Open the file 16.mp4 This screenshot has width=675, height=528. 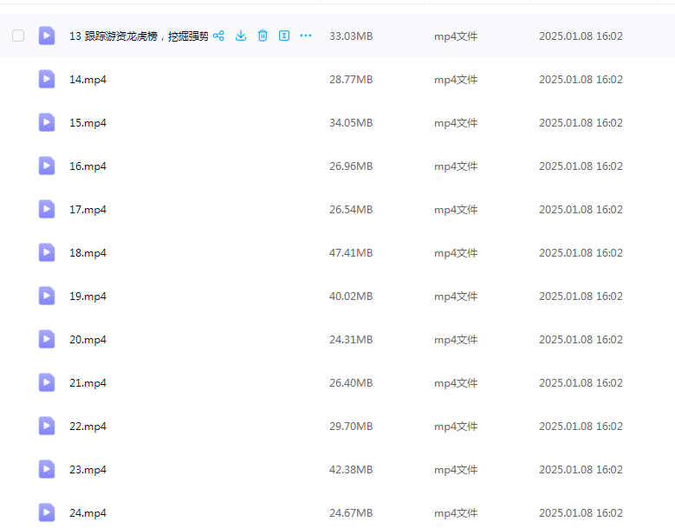click(x=88, y=166)
